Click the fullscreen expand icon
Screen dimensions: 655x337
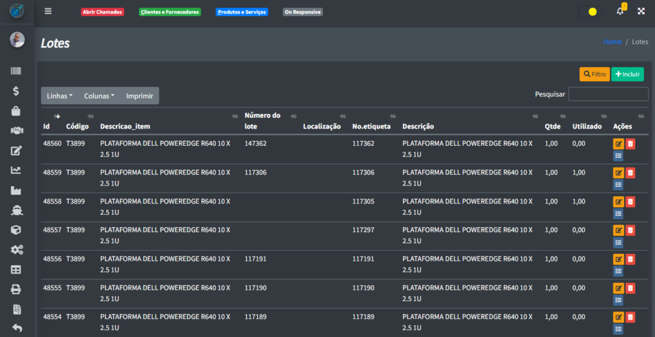pyautogui.click(x=641, y=12)
